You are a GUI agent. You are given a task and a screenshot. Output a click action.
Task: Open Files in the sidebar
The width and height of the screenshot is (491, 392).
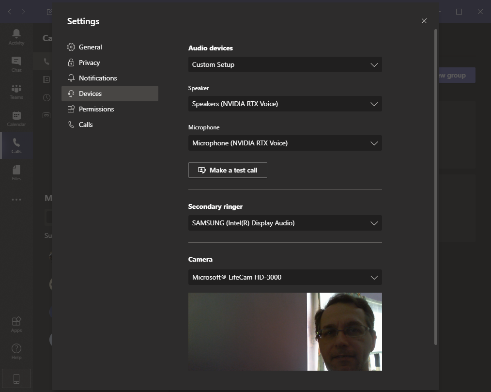click(16, 173)
